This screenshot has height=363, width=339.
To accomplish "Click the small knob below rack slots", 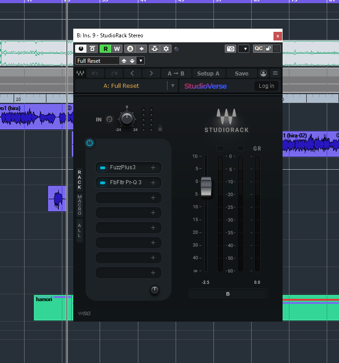I will click(154, 290).
